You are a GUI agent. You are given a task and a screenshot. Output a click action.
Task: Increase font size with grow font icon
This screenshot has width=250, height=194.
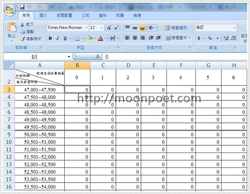109,28
